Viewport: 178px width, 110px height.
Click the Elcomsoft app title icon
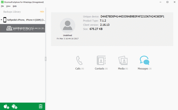point(2,2)
